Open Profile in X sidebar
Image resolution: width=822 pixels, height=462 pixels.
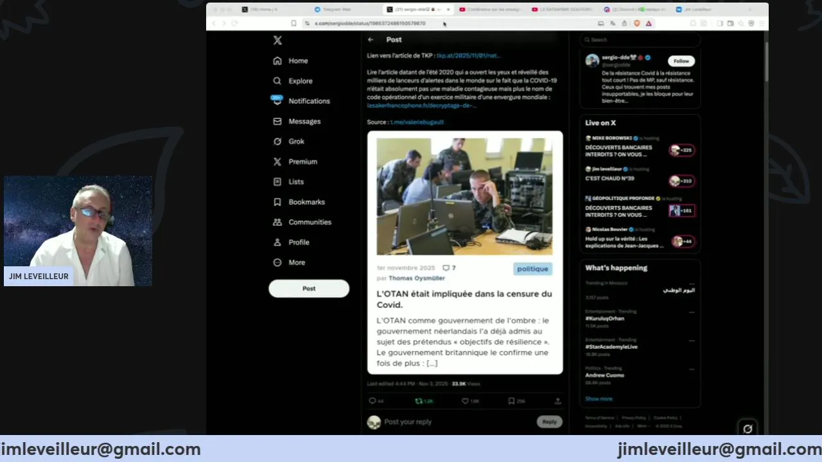292,242
